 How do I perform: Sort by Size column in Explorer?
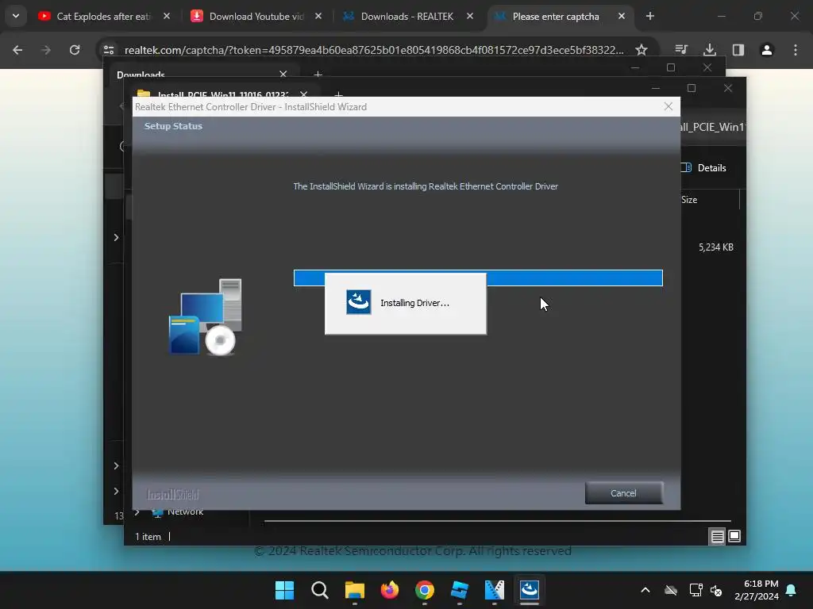click(x=689, y=199)
